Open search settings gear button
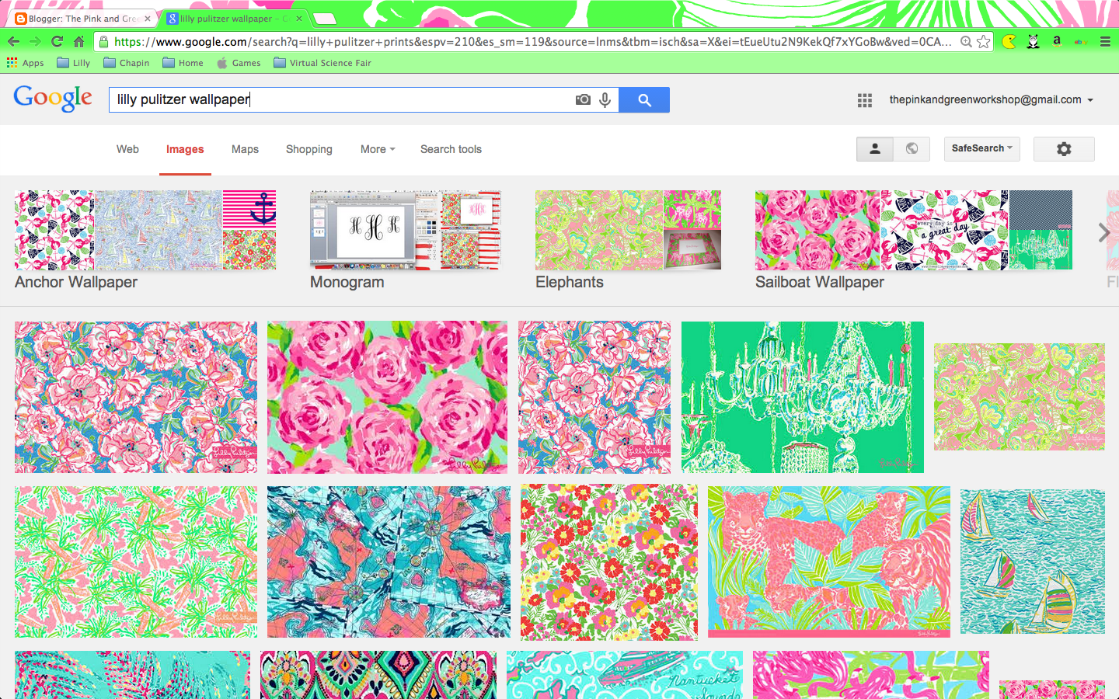 (1064, 149)
